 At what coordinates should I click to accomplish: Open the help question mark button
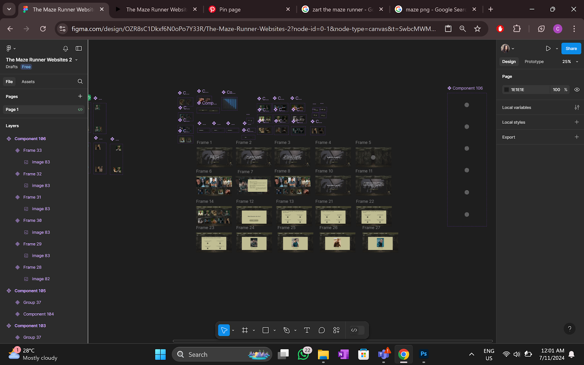click(x=569, y=329)
